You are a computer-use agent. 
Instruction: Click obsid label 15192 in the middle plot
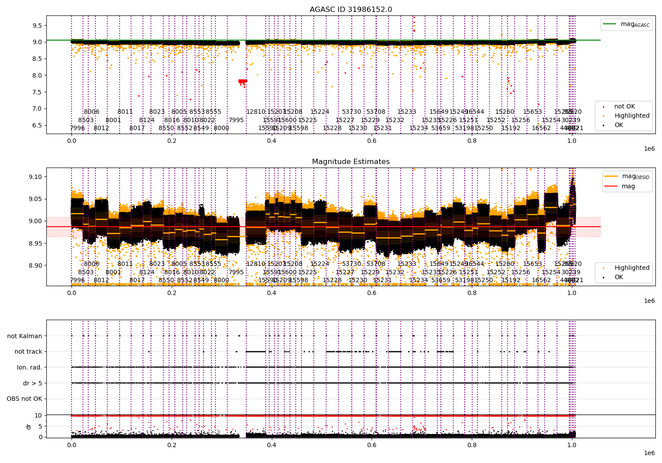click(x=511, y=280)
